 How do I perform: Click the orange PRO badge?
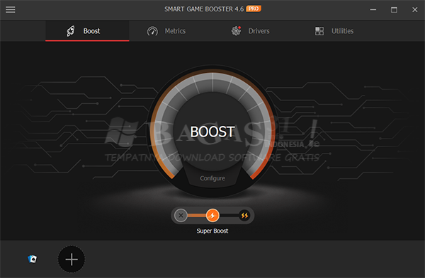pyautogui.click(x=254, y=8)
